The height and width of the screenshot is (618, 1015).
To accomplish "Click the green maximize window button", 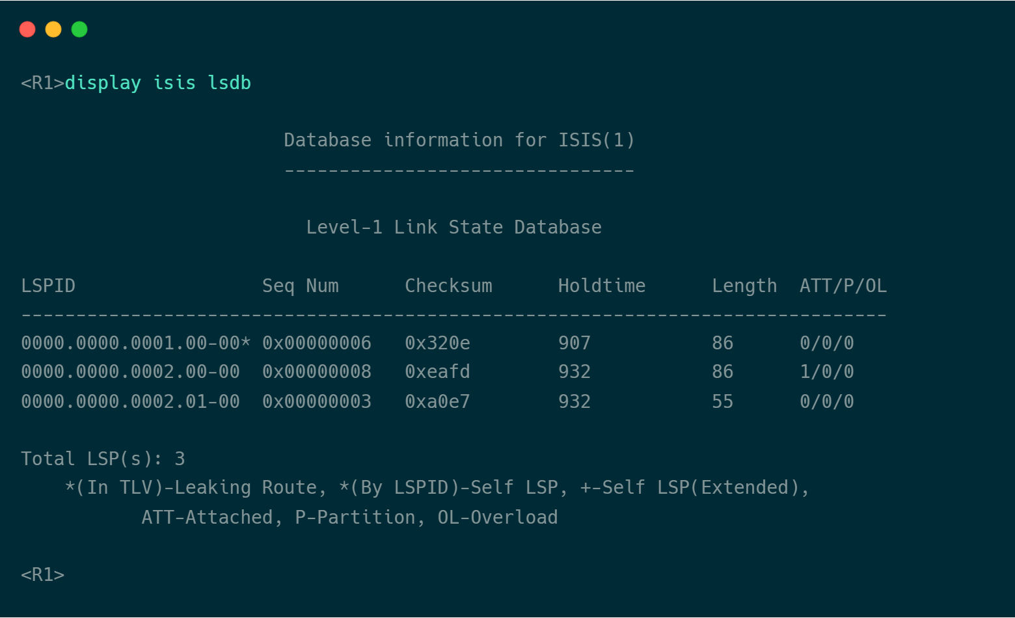I will [79, 29].
